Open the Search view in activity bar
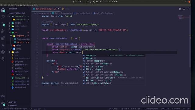 pyautogui.click(x=3, y=17)
